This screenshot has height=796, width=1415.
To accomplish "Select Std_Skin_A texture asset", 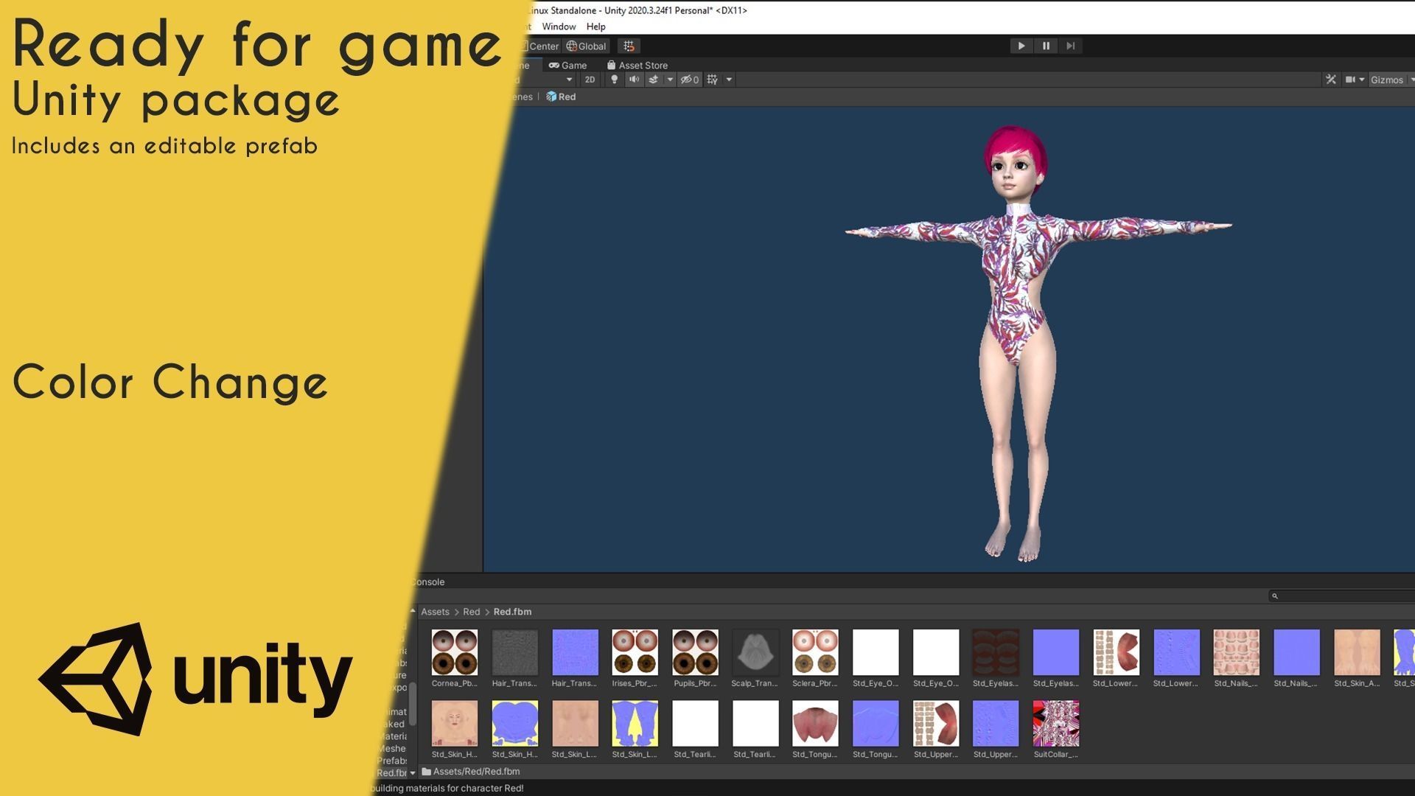I will point(1357,658).
